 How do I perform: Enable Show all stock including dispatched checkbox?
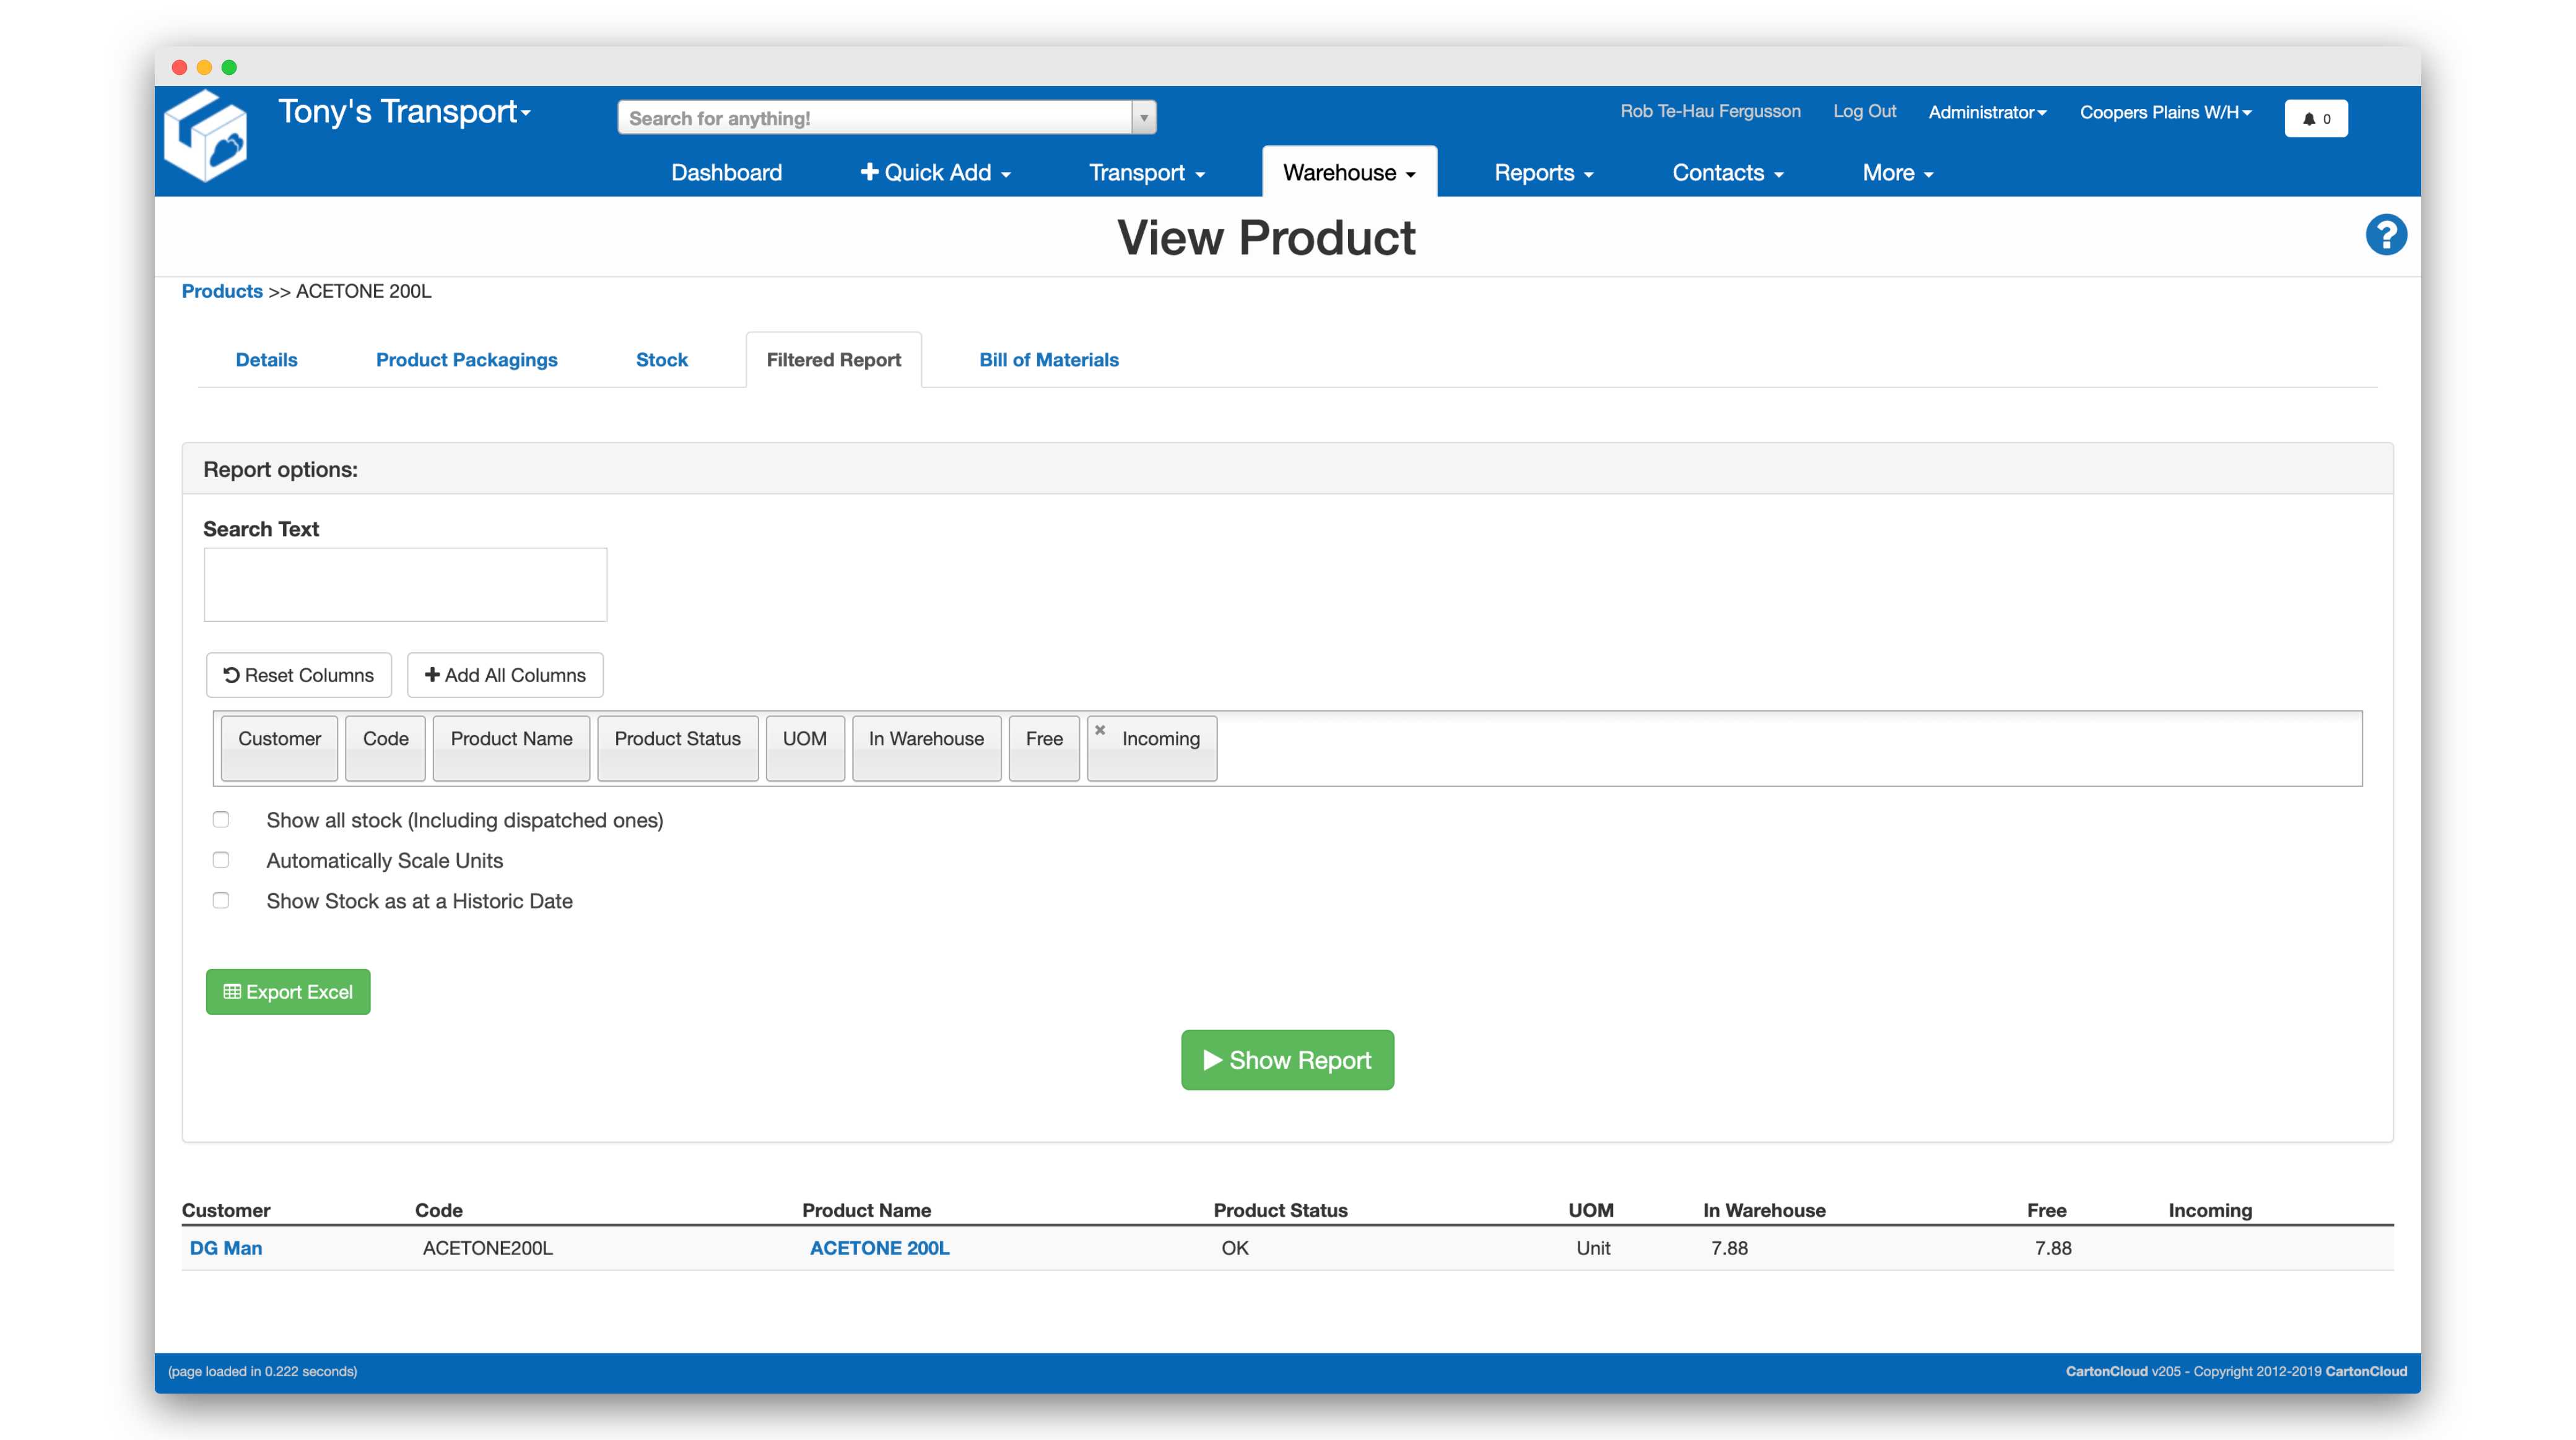pyautogui.click(x=221, y=819)
